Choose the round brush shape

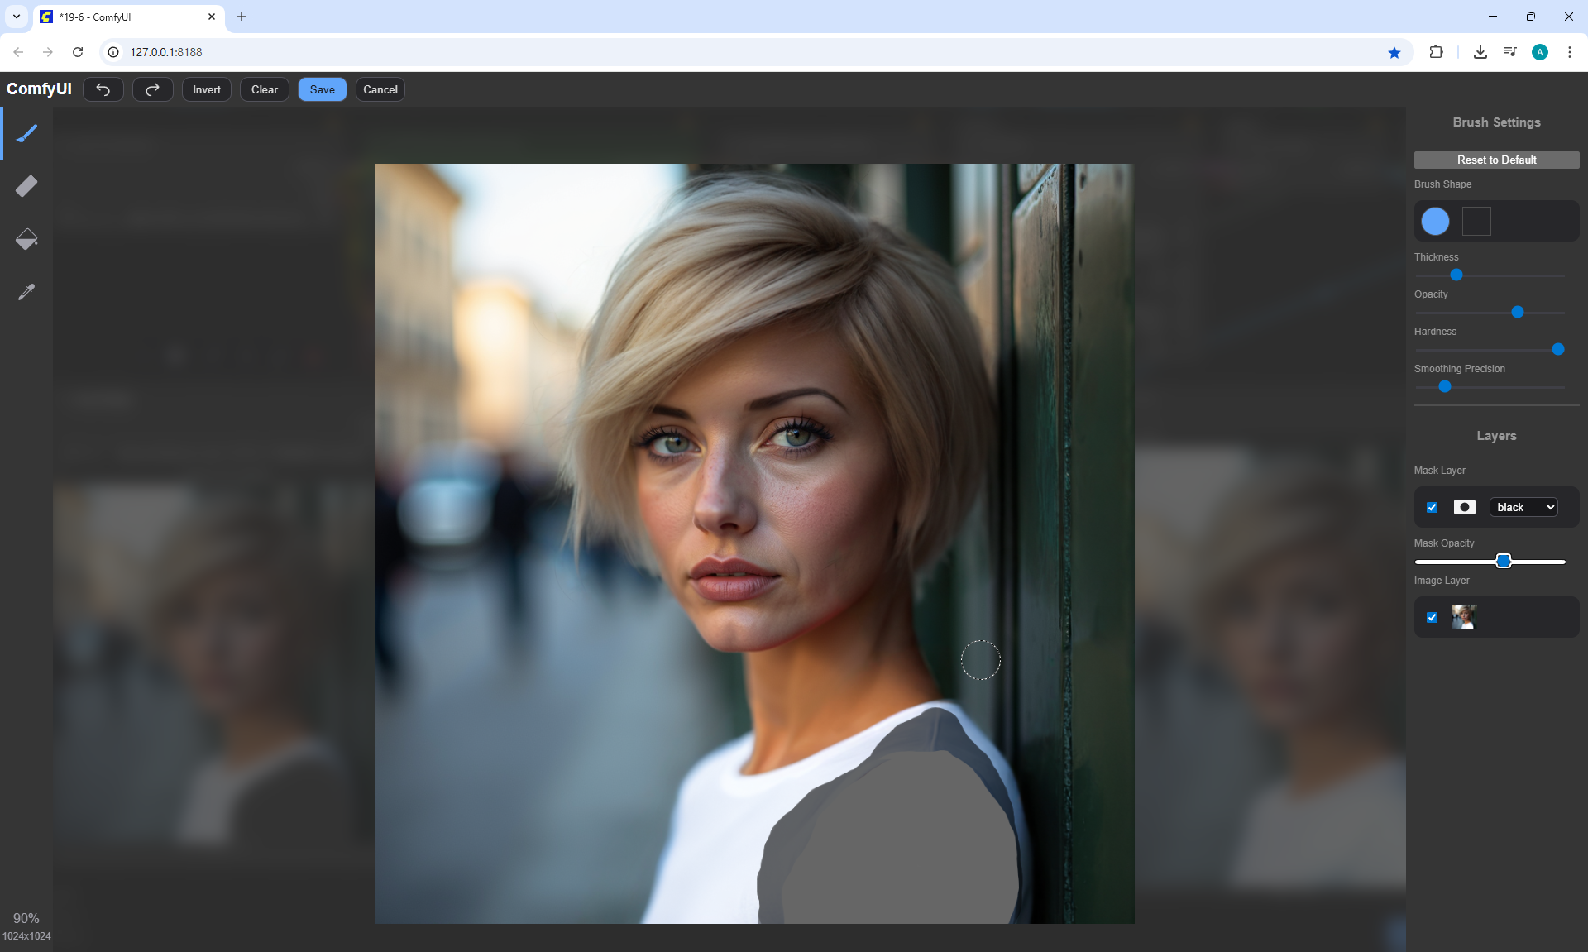pos(1435,221)
